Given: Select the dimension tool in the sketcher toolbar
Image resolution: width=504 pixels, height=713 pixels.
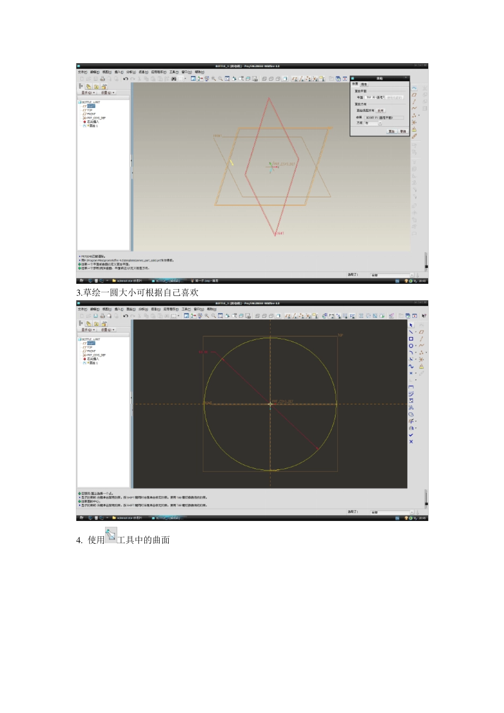Looking at the screenshot, I should (x=411, y=387).
